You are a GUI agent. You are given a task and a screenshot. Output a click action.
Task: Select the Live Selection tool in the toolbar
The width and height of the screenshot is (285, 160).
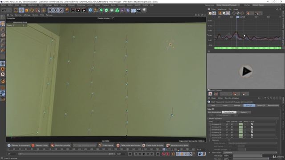(x=16, y=10)
